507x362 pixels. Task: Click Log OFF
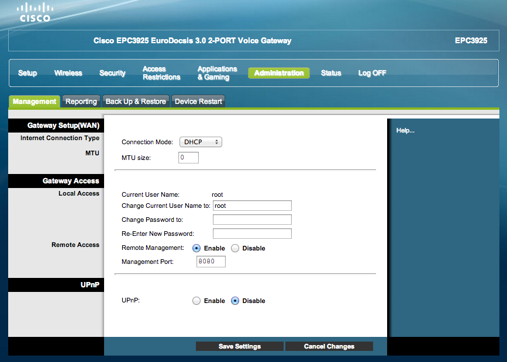372,73
